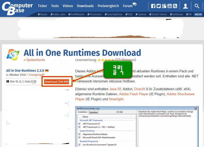Select the #Ryzen topic tag
Image resolution: width=204 pixels, height=147 pixels.
[x=42, y=15]
